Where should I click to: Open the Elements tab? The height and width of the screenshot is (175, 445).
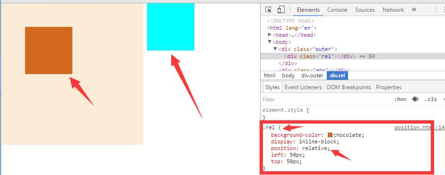[308, 9]
